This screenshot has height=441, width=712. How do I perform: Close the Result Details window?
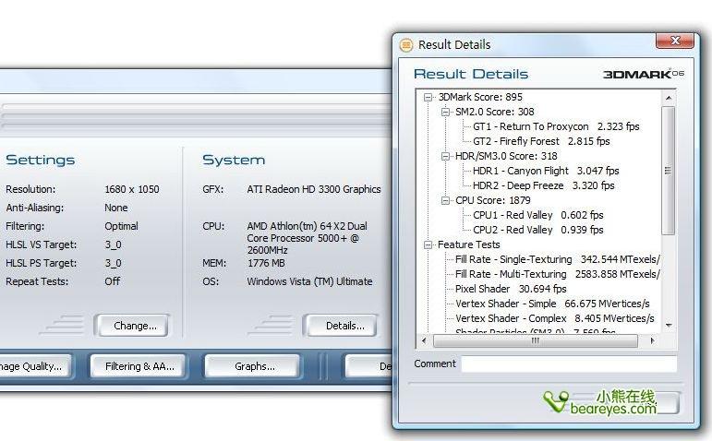(x=680, y=42)
